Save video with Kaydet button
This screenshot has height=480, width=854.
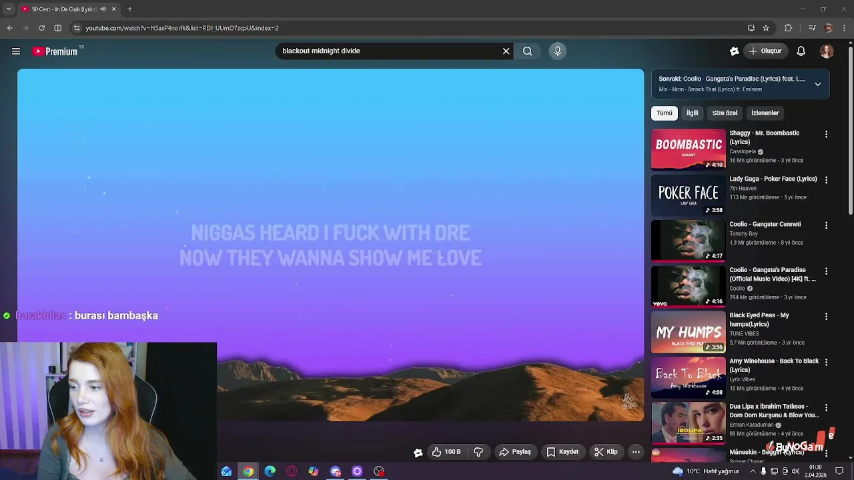[562, 452]
